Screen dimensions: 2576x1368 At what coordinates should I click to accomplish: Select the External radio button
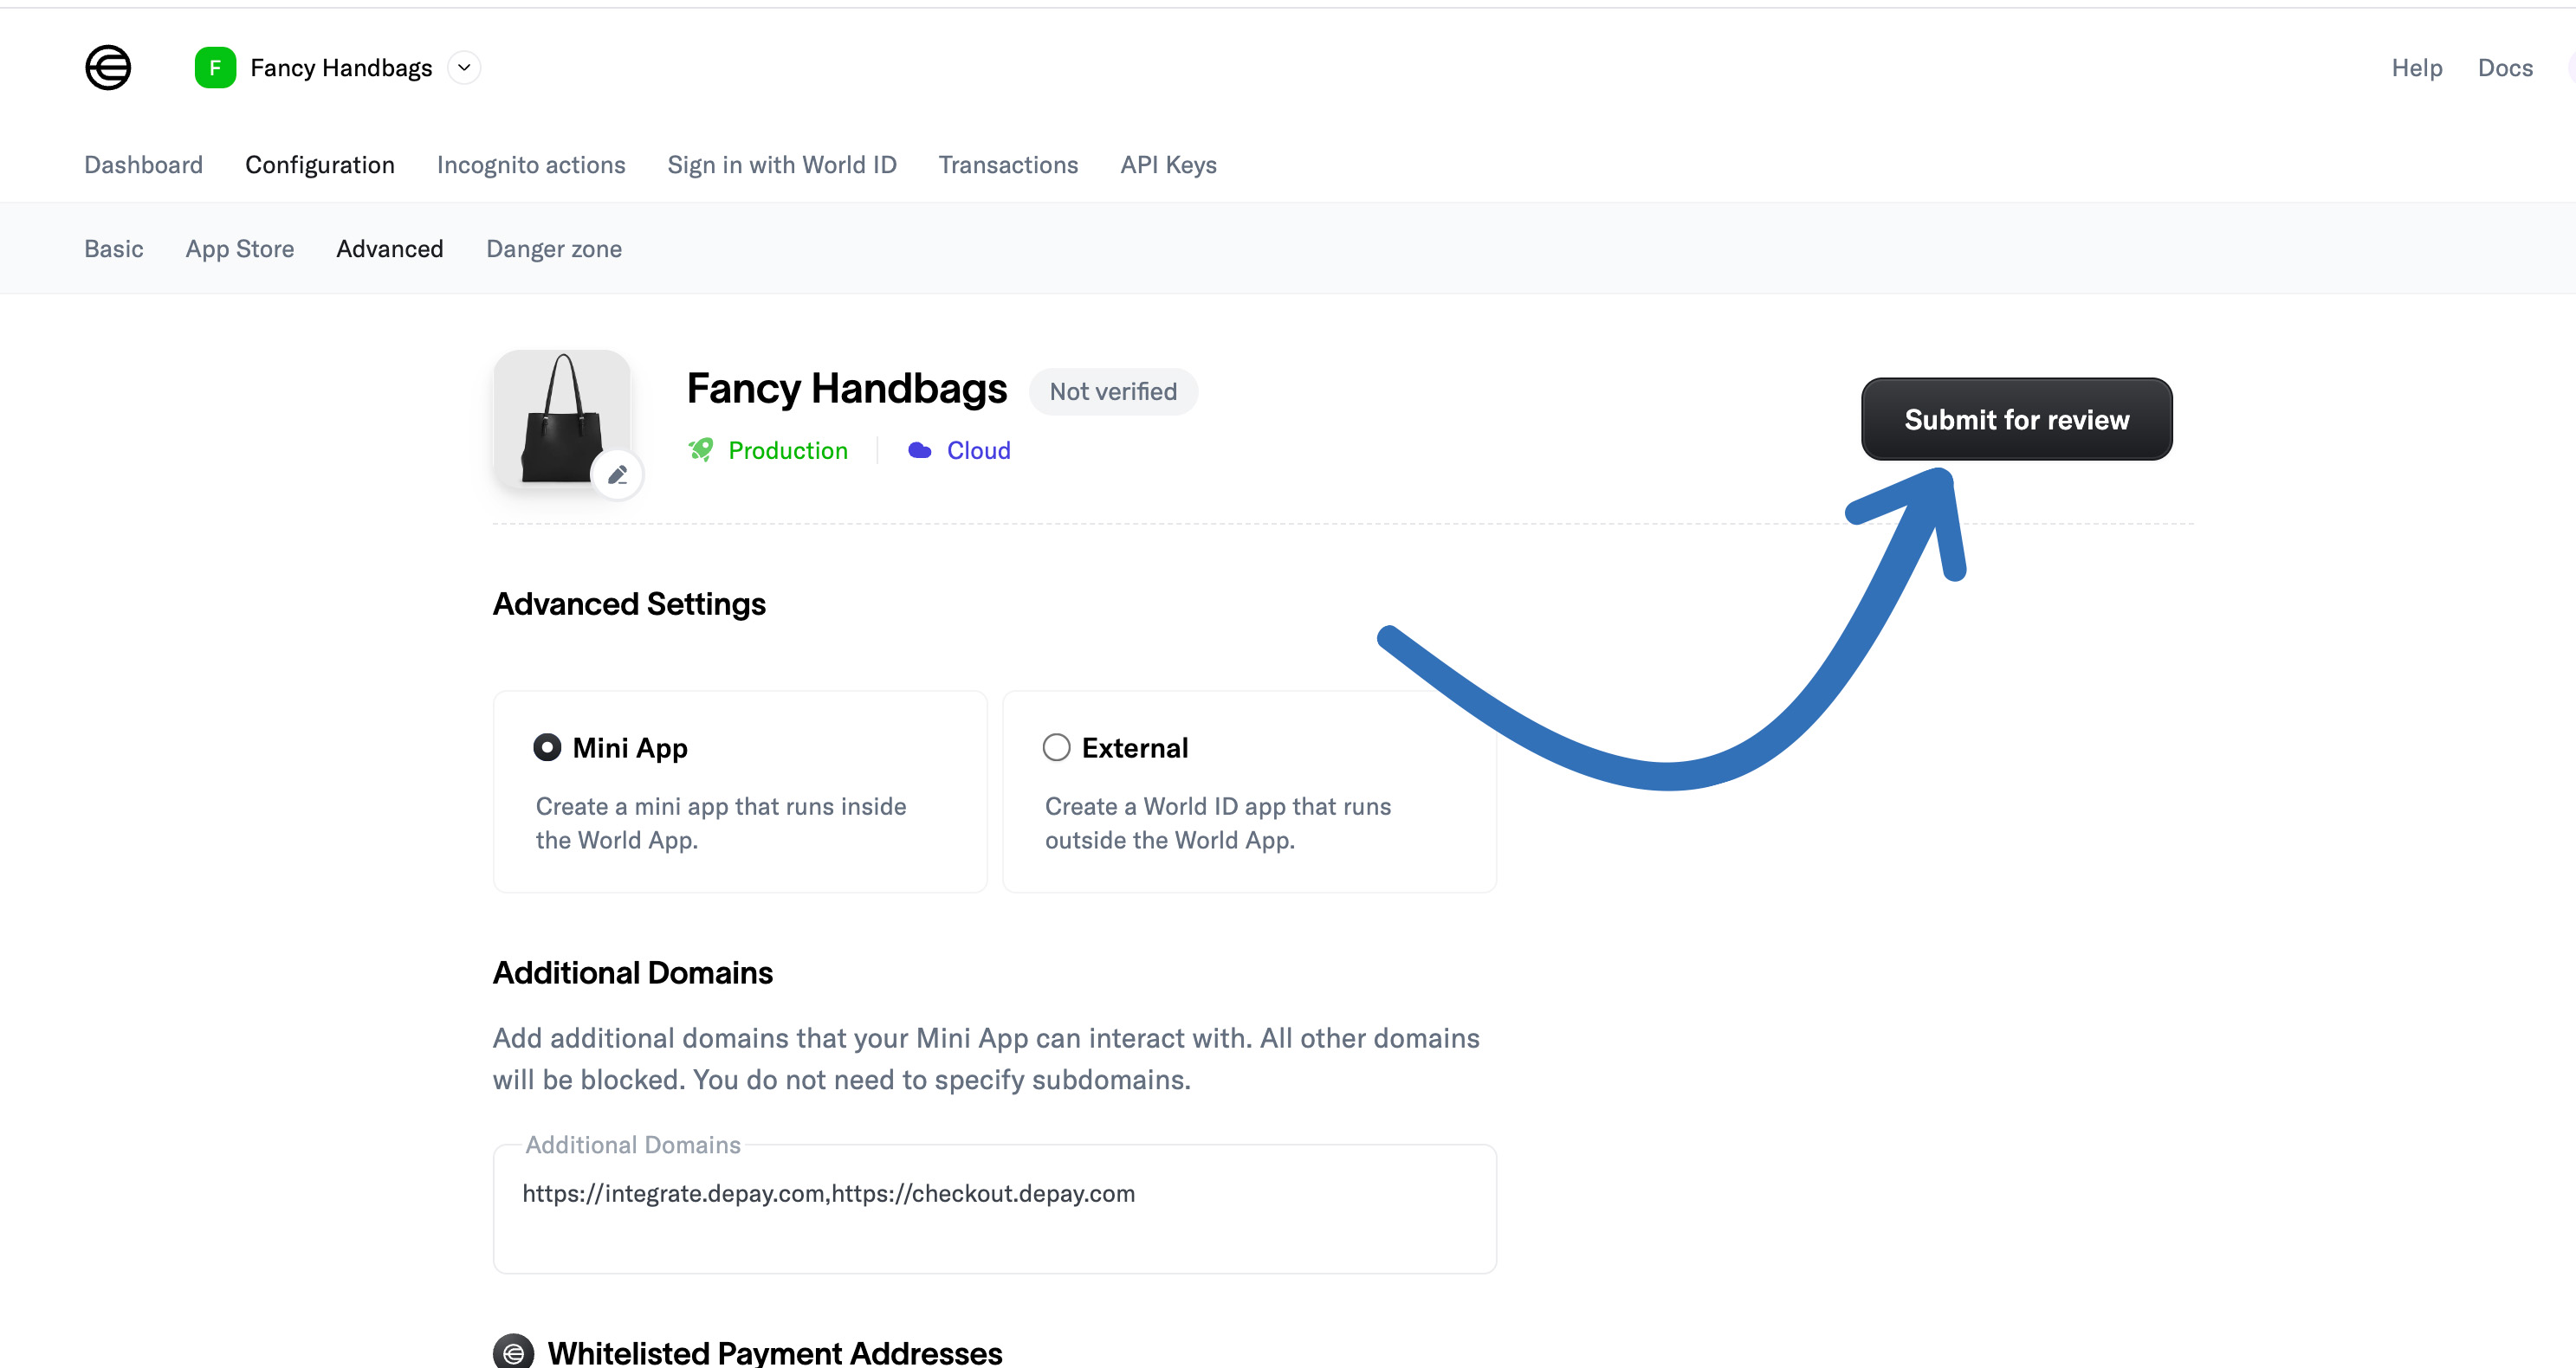pyautogui.click(x=1056, y=747)
